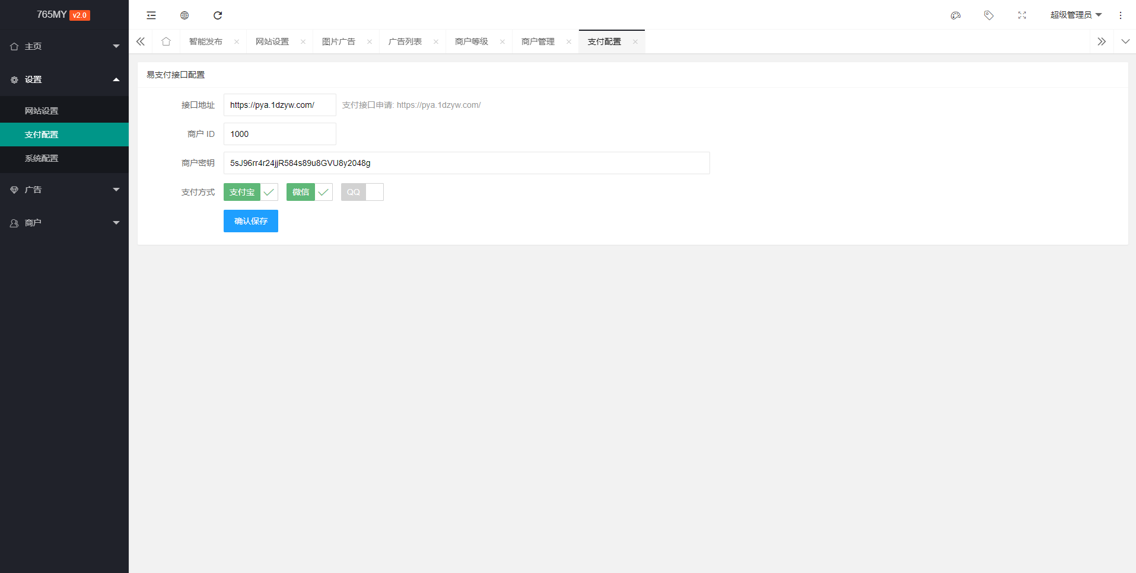Image resolution: width=1136 pixels, height=573 pixels.
Task: Open the 广告列表 tab
Action: click(x=406, y=41)
